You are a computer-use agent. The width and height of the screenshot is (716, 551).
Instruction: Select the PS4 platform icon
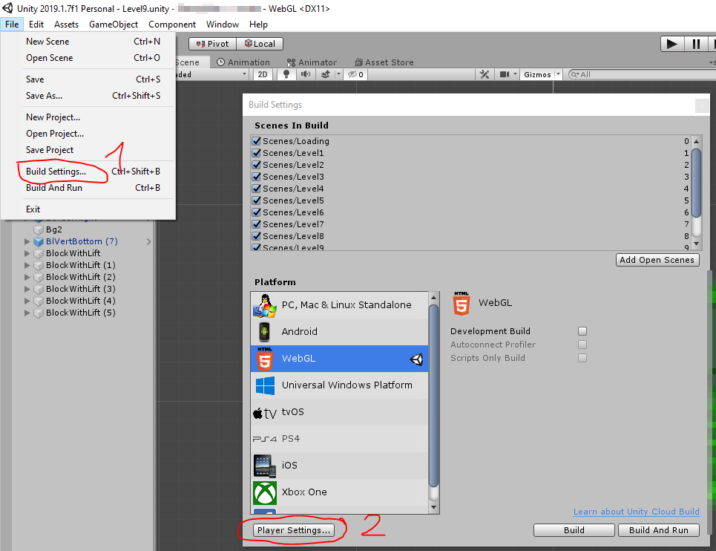click(265, 439)
